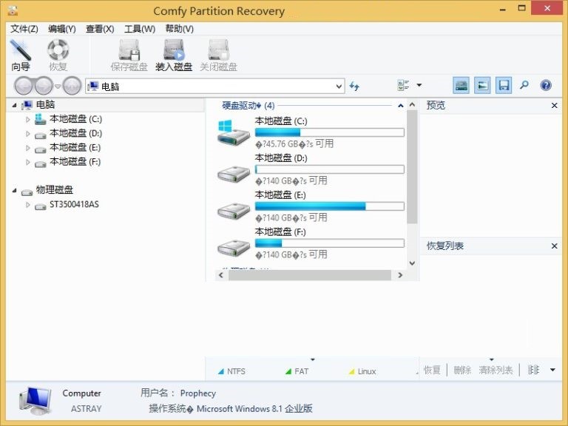Toggle the recovery list floppy icon
The image size is (568, 426).
point(504,86)
